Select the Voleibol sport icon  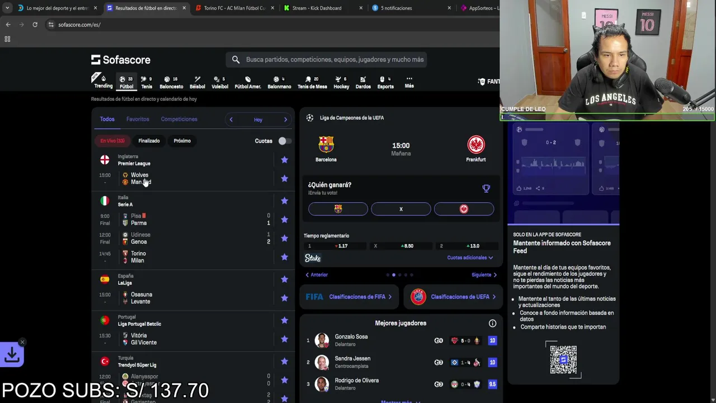[220, 82]
